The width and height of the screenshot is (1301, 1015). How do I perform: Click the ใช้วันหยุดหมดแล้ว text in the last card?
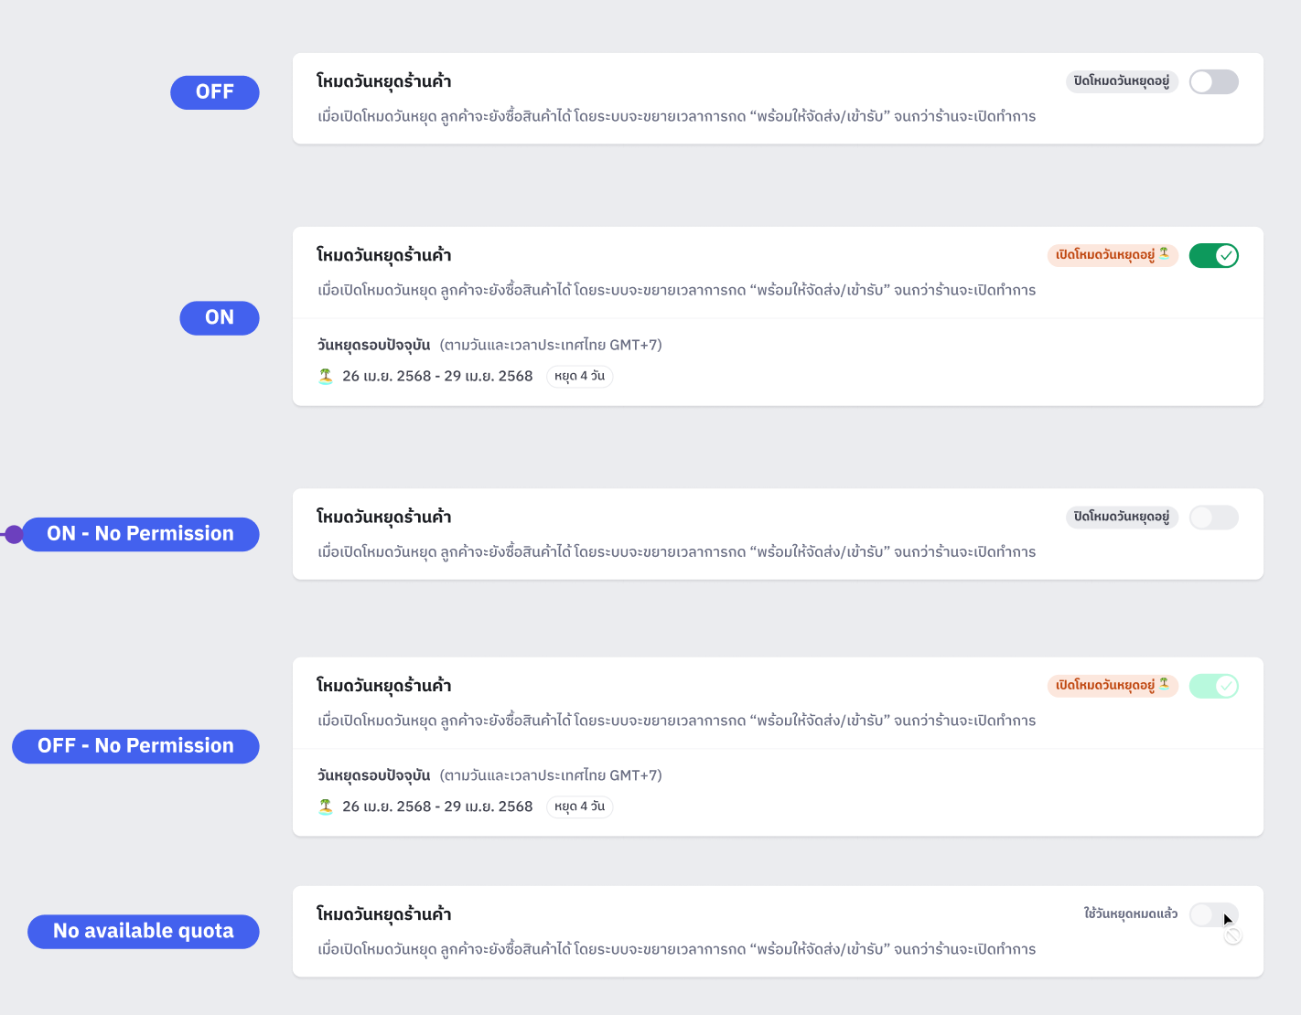coord(1131,913)
